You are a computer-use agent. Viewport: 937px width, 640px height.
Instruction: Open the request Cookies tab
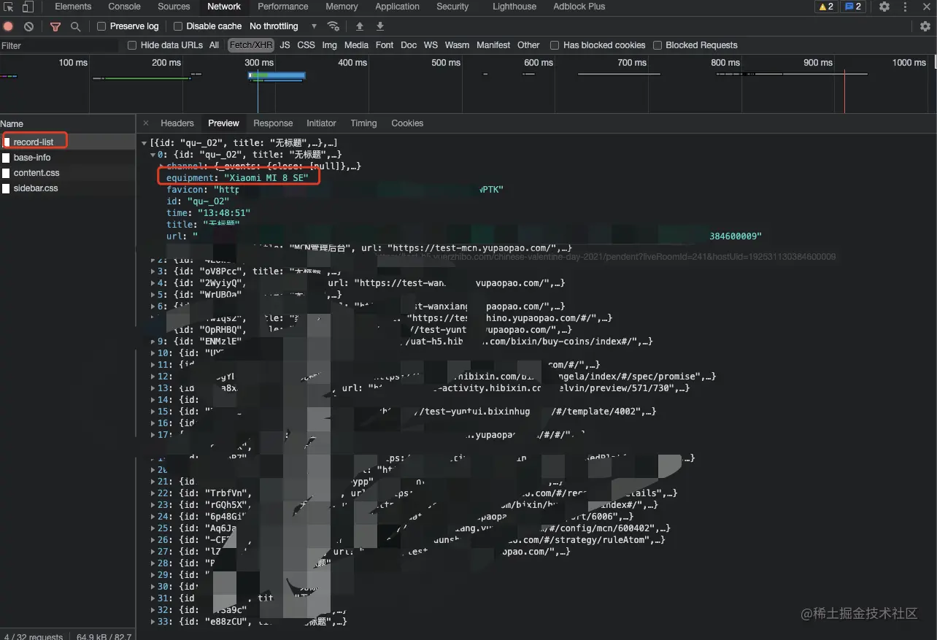(407, 123)
